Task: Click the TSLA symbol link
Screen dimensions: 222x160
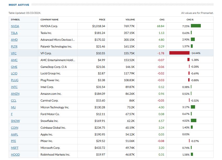Action: 14,33
